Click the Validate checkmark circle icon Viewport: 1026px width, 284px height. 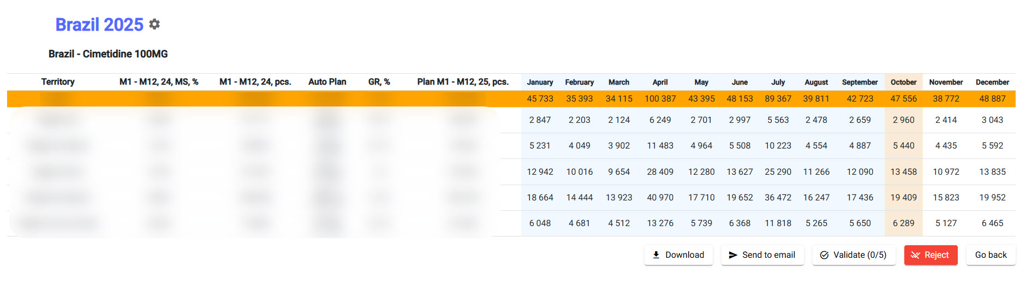click(824, 255)
